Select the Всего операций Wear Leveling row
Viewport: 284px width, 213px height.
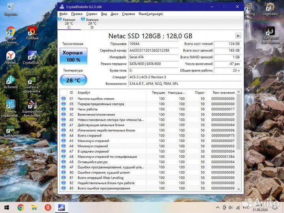click(x=148, y=177)
